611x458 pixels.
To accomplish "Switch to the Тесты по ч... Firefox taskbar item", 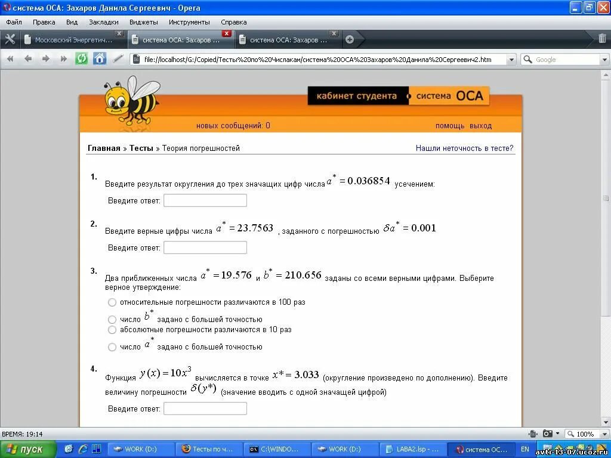I will (x=209, y=449).
